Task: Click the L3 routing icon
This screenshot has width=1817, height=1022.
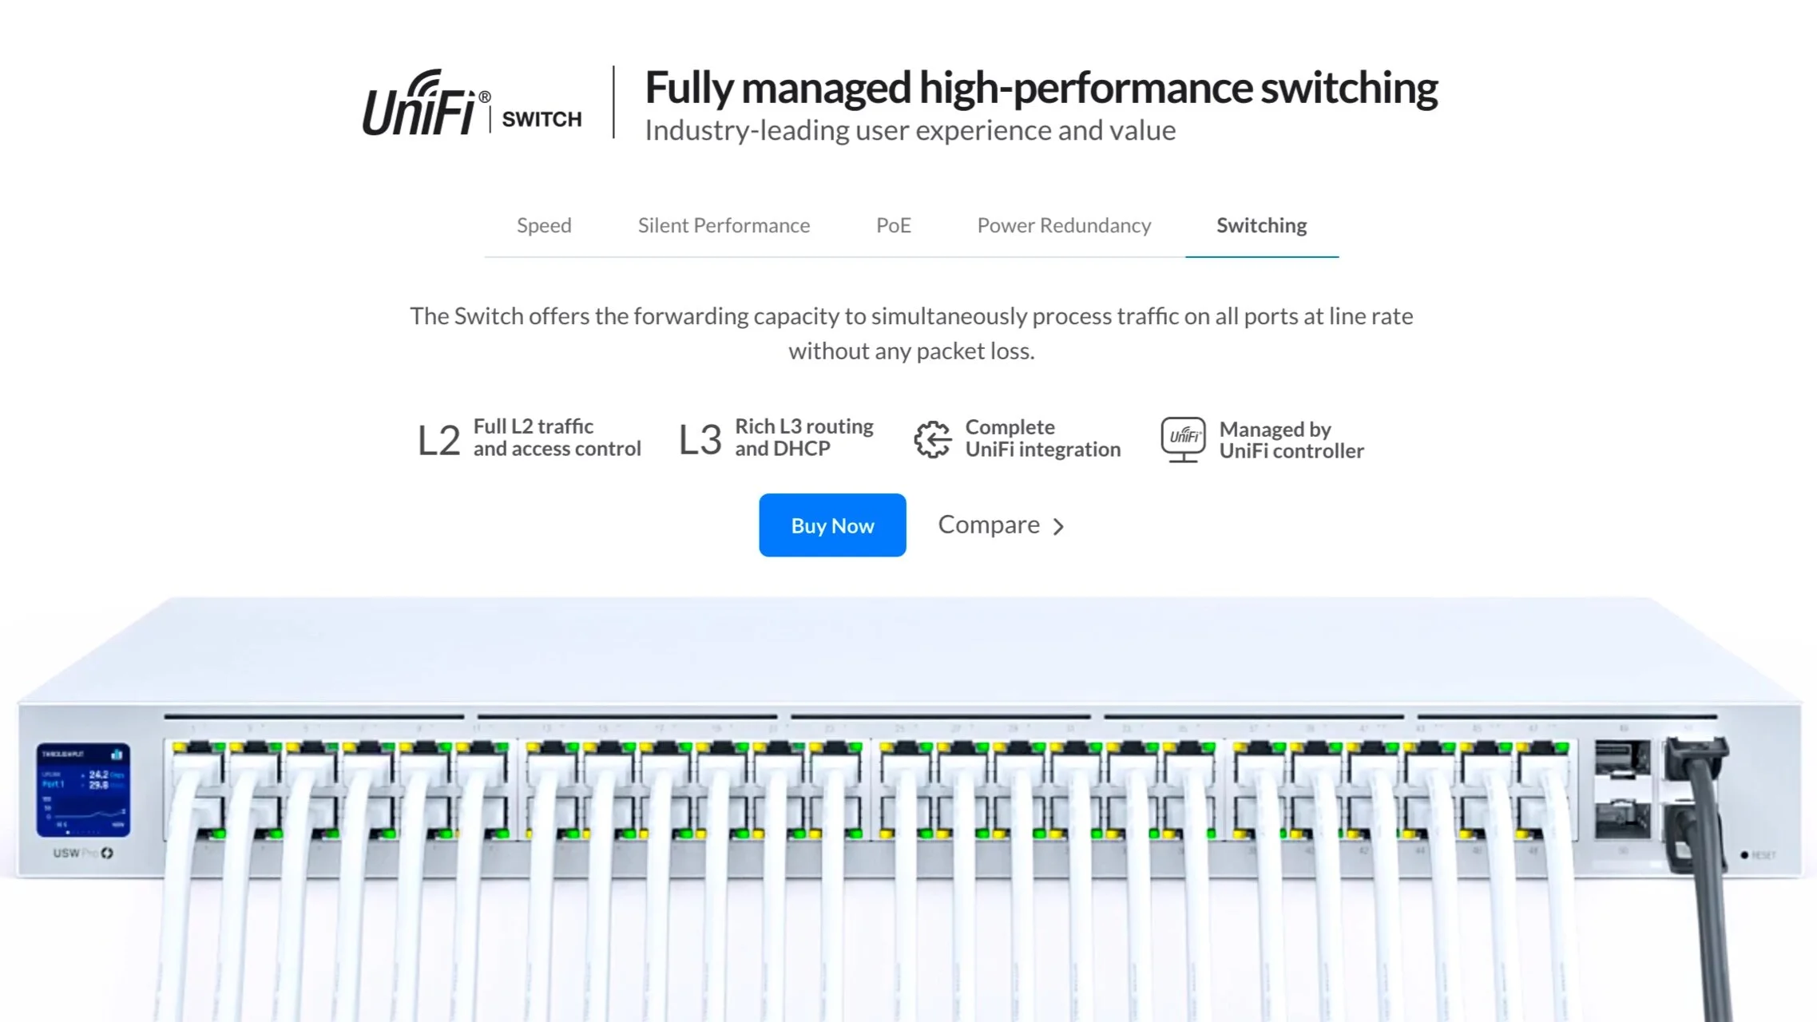Action: click(700, 439)
